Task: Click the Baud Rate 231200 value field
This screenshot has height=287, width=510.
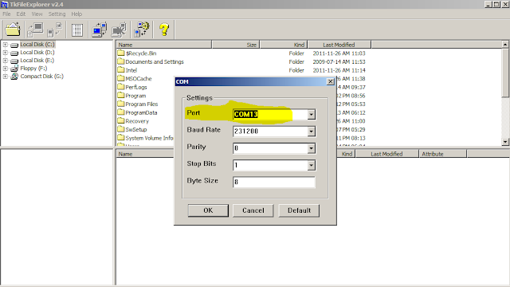Action: [x=270, y=132]
